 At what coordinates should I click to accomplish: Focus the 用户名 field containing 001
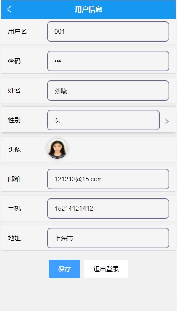tap(108, 32)
